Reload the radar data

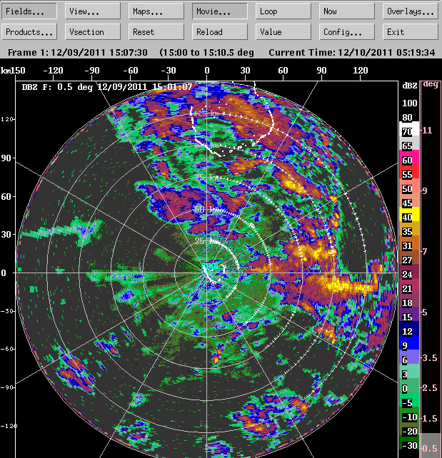pyautogui.click(x=220, y=32)
